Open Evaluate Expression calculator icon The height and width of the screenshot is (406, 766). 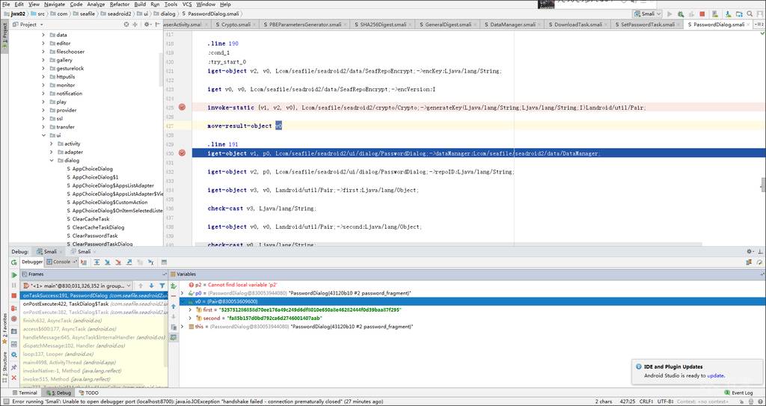[x=164, y=262]
